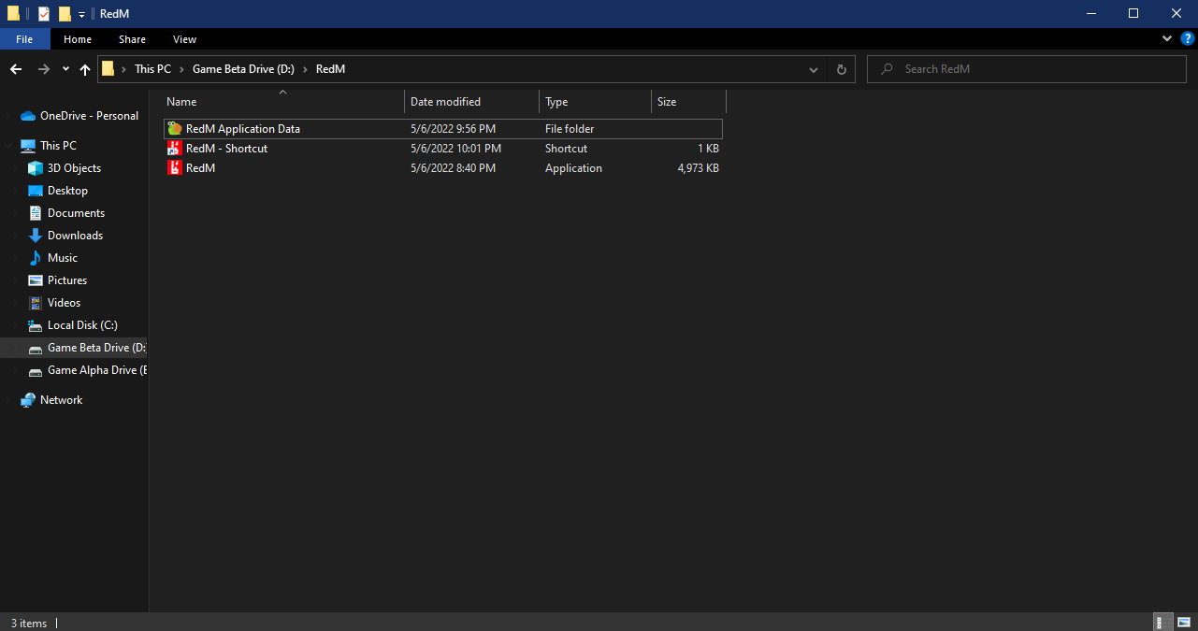
Task: Click the "3 items" status bar text
Action: [x=29, y=624]
